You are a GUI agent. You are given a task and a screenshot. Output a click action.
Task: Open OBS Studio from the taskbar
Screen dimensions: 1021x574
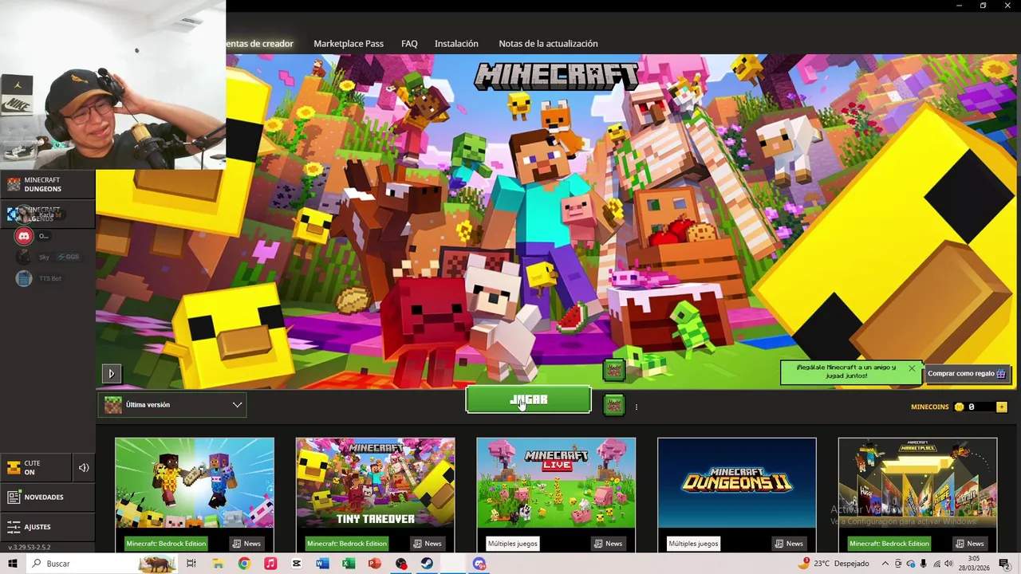[401, 564]
